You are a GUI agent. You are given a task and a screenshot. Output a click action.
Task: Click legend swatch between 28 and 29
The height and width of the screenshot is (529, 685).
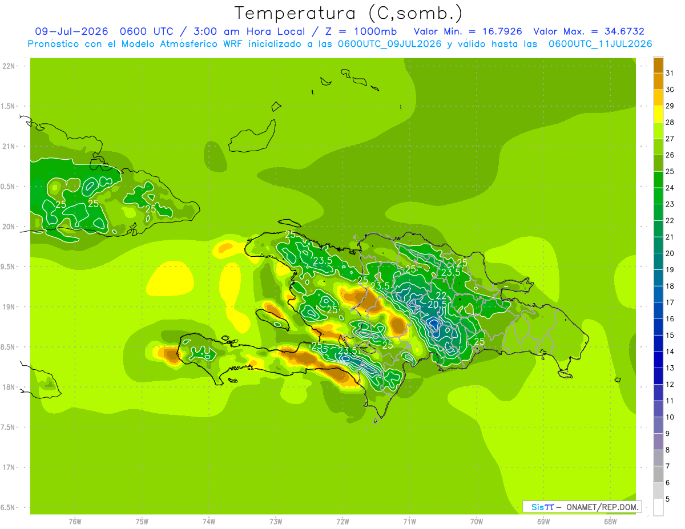click(x=658, y=114)
